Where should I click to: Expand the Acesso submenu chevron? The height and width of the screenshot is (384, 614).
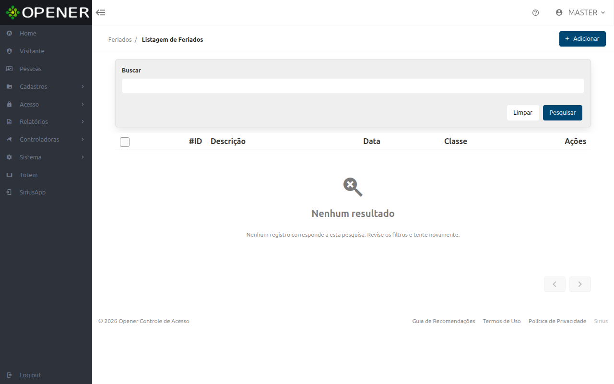(x=83, y=104)
